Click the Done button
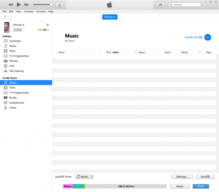 (x=201, y=186)
